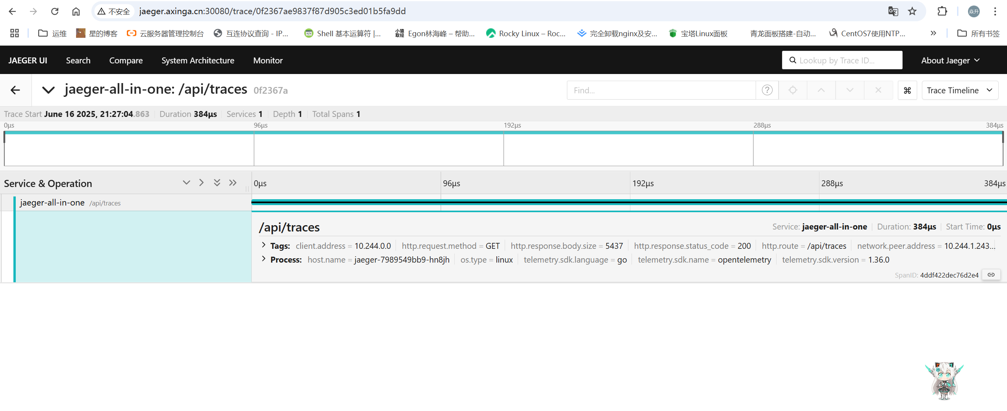Screen dimensions: 1007x411
Task: Open the Shell 基本运算符 bookmark
Action: pyautogui.click(x=343, y=33)
